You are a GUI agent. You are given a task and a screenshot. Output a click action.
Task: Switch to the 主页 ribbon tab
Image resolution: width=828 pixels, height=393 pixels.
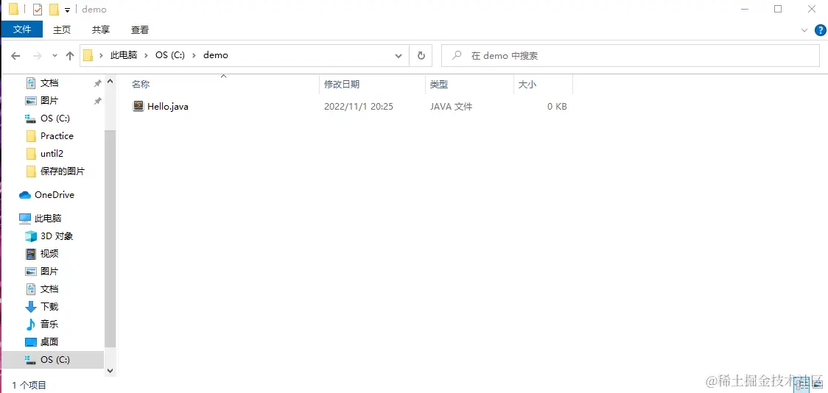coord(62,30)
